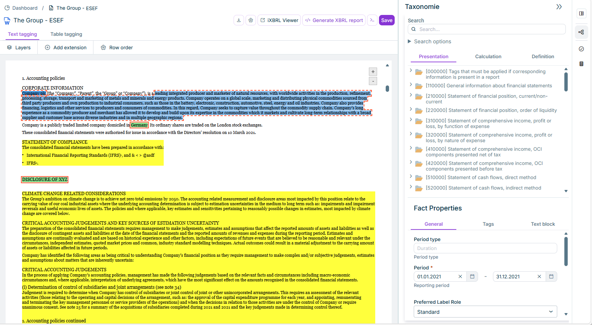The height and width of the screenshot is (325, 592).
Task: Click the tagged word Germany
Action: point(139,125)
